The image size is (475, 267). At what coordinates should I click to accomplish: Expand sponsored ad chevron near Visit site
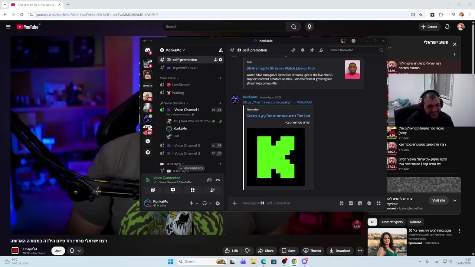point(455,201)
